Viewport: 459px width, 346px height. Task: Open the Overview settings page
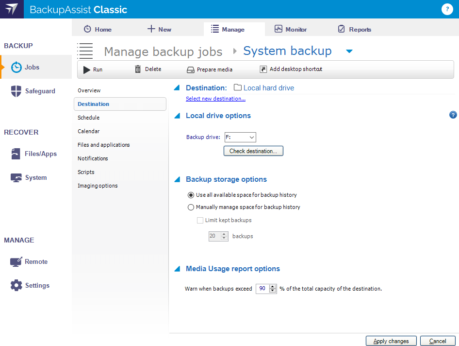[89, 90]
